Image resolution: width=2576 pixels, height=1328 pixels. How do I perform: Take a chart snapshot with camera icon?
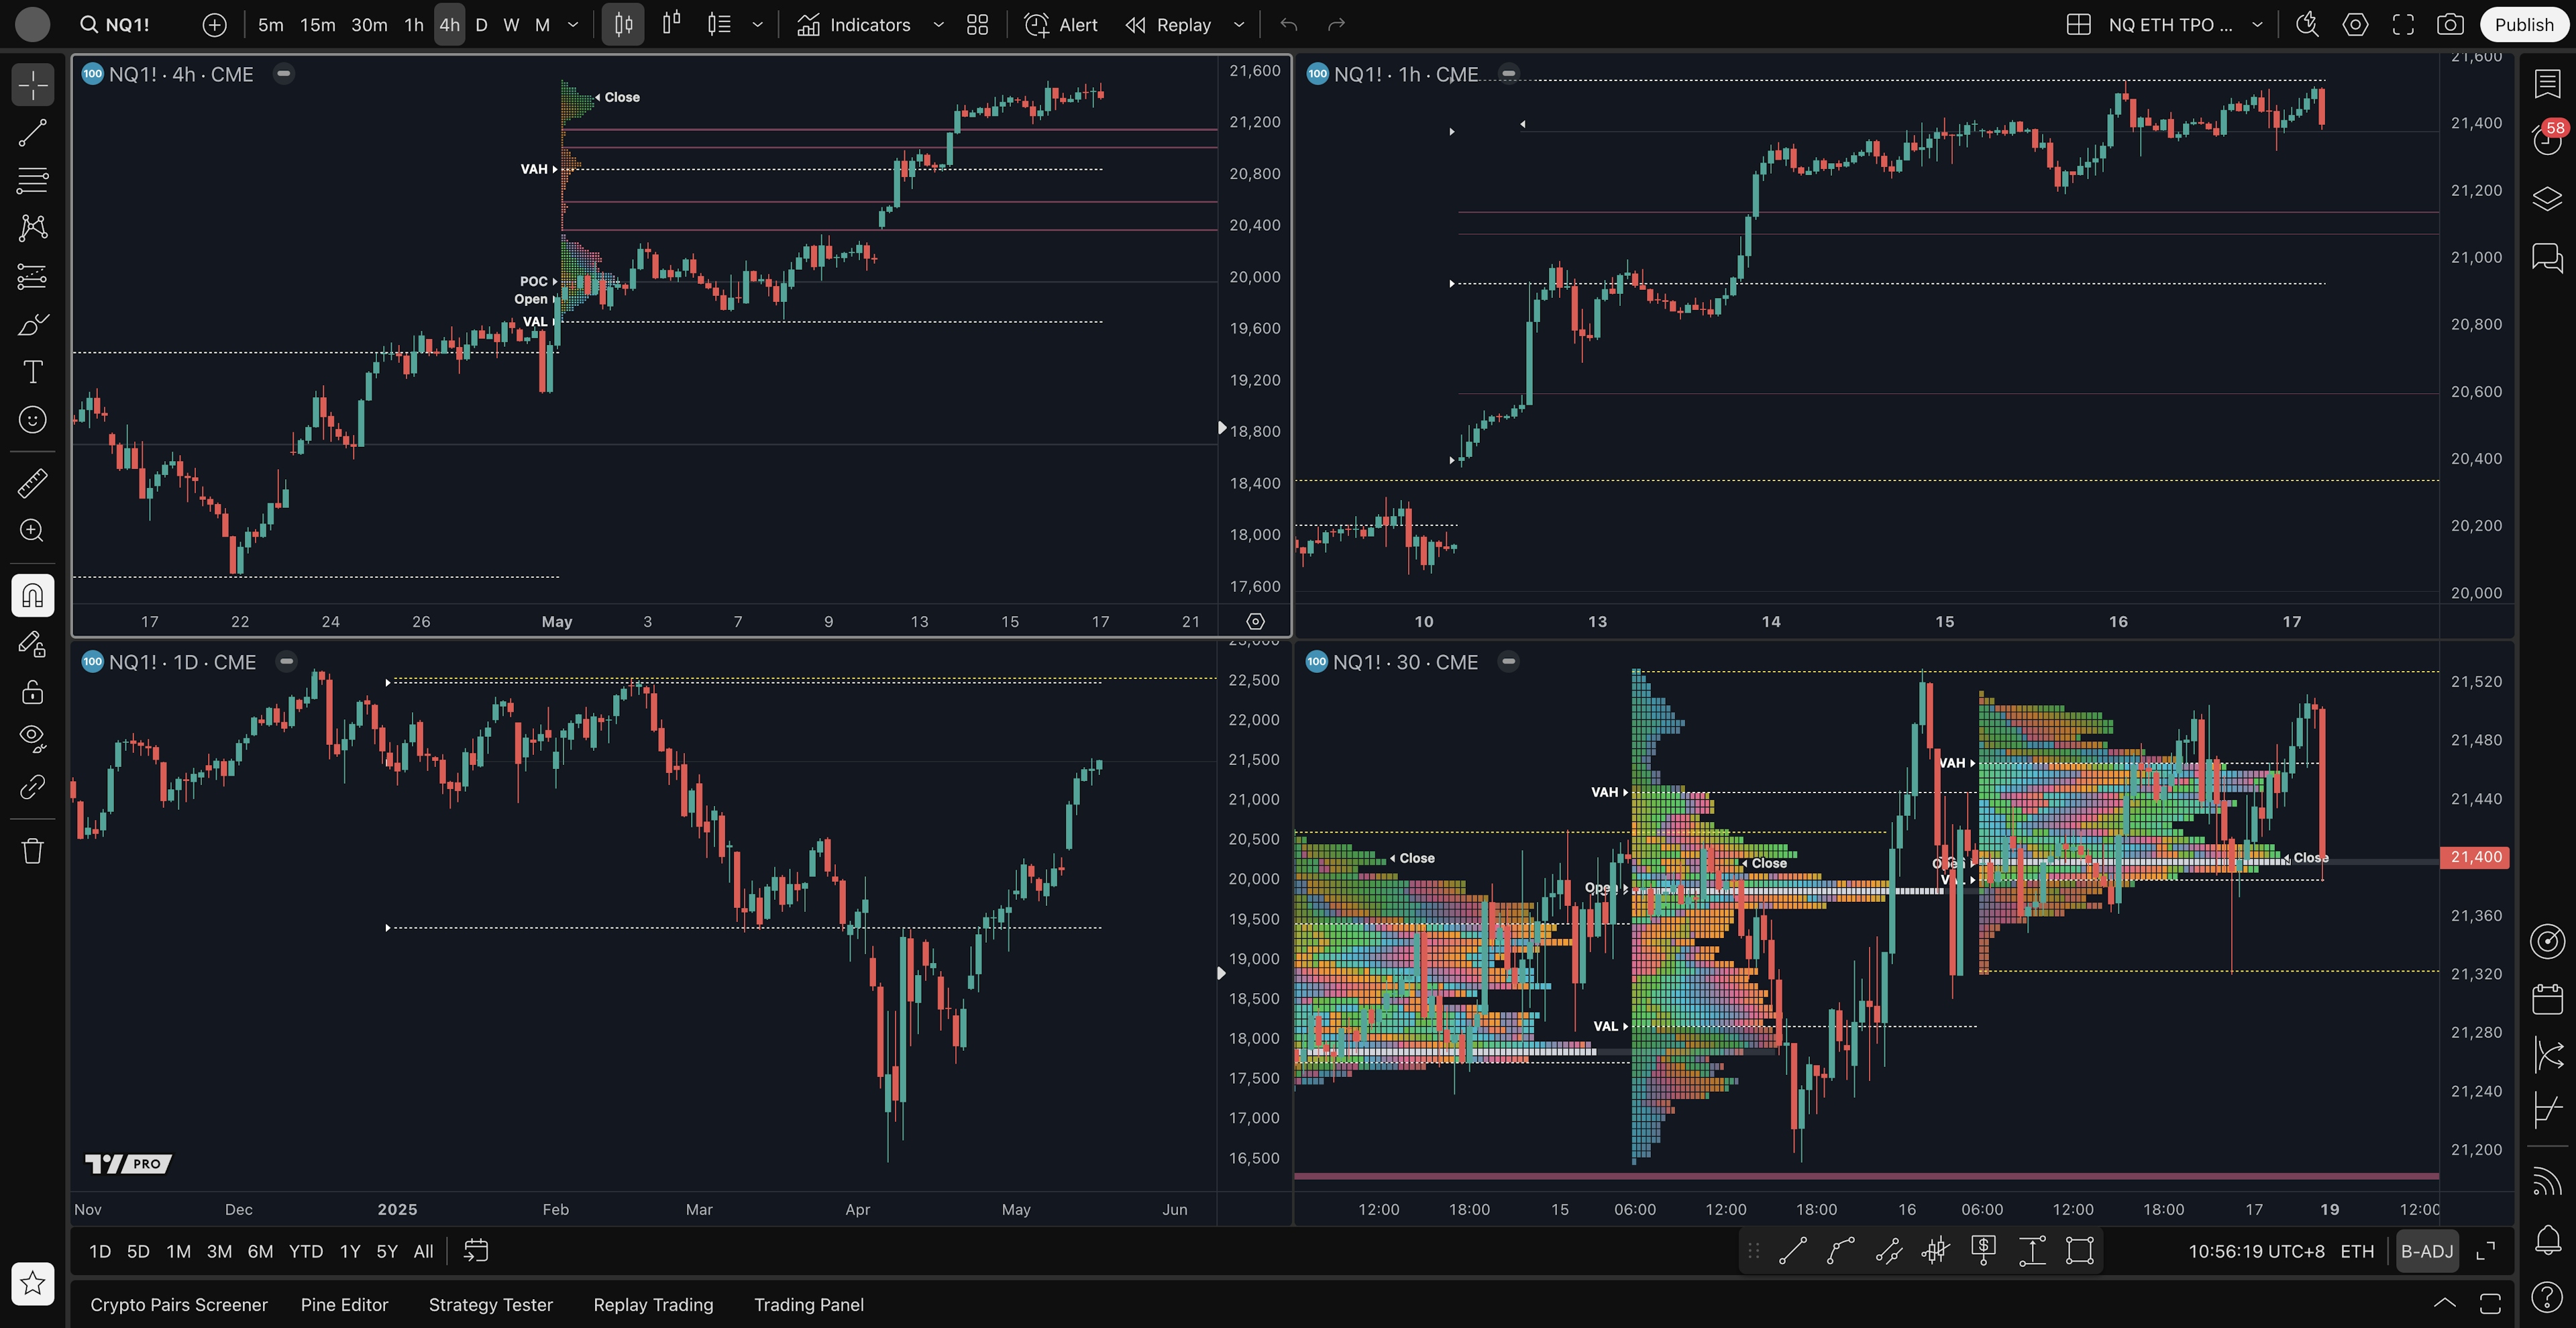2450,25
